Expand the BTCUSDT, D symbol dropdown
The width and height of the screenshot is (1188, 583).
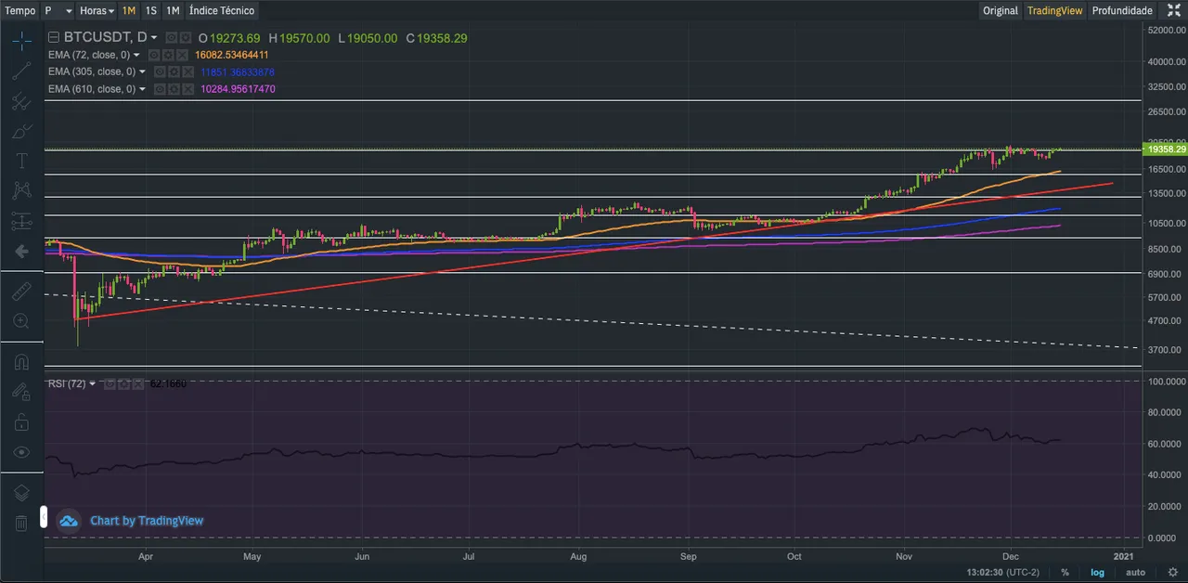pyautogui.click(x=154, y=38)
